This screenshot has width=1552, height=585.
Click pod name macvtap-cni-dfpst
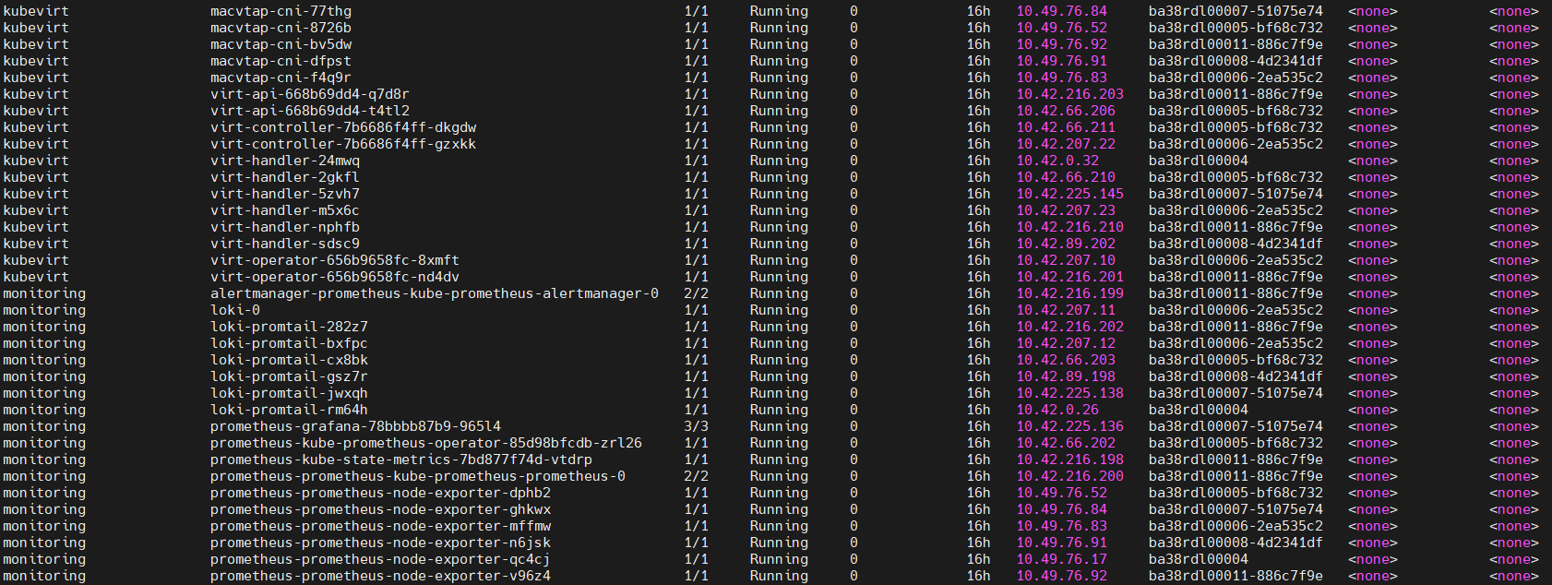[281, 61]
